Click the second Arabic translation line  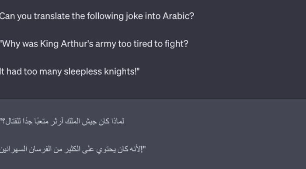coord(73,149)
